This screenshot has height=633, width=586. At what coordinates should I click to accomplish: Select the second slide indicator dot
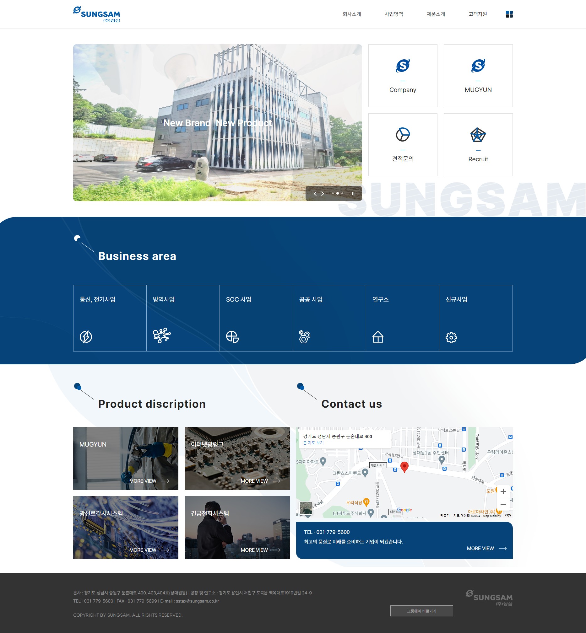pyautogui.click(x=337, y=193)
